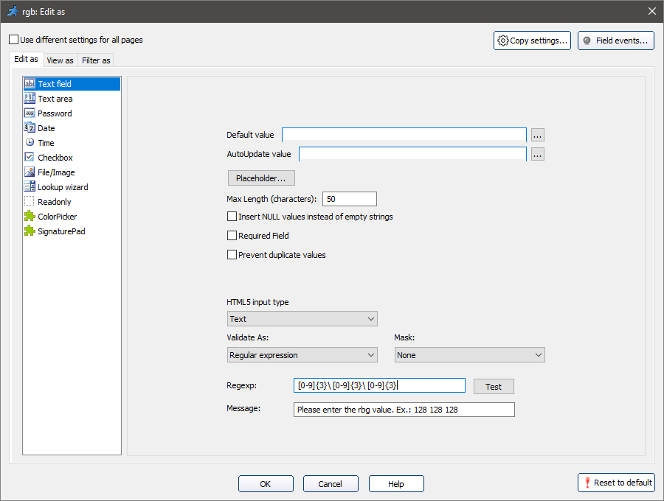Select the ColorPicker plugin icon
The height and width of the screenshot is (501, 664).
click(x=30, y=217)
